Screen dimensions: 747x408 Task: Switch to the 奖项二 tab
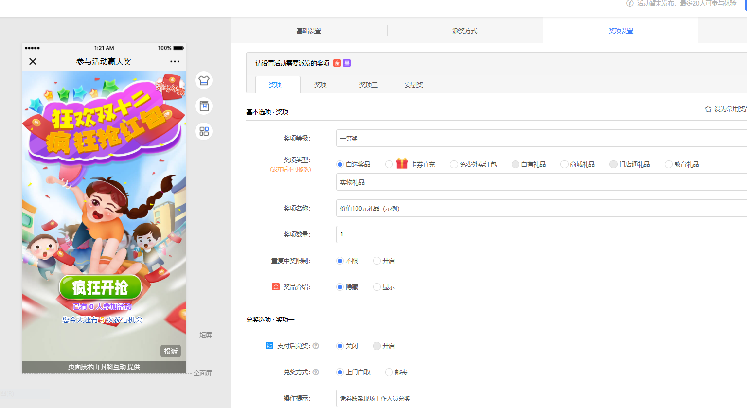[x=323, y=85]
